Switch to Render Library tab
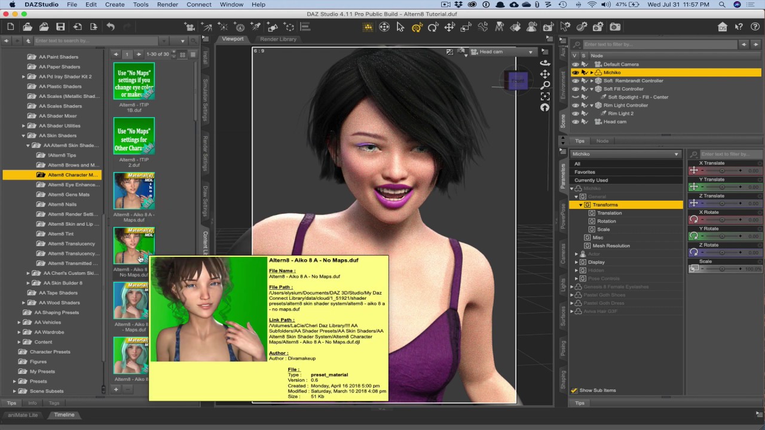The width and height of the screenshot is (765, 430). click(x=278, y=39)
